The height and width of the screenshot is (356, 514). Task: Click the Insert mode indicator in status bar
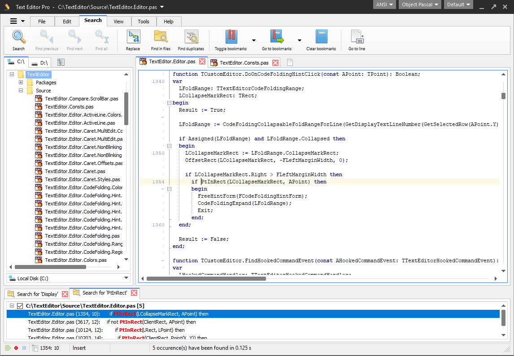click(x=79, y=348)
